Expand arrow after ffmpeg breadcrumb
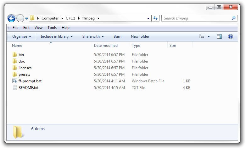 [x=98, y=18]
